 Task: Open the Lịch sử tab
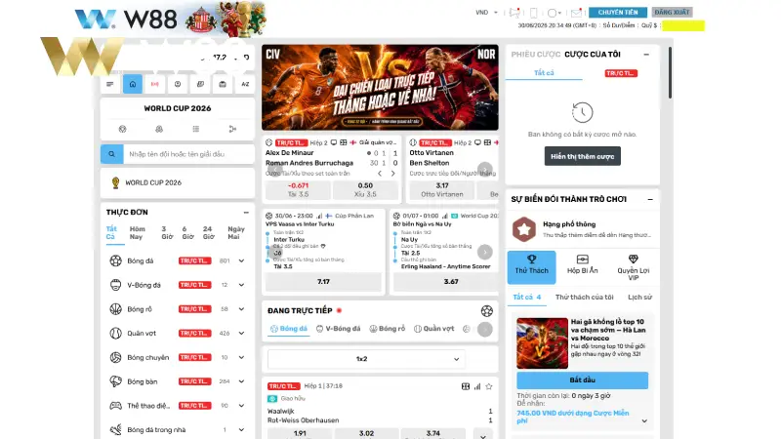tap(640, 298)
